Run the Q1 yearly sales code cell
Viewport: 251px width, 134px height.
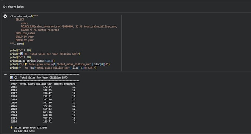(5, 16)
